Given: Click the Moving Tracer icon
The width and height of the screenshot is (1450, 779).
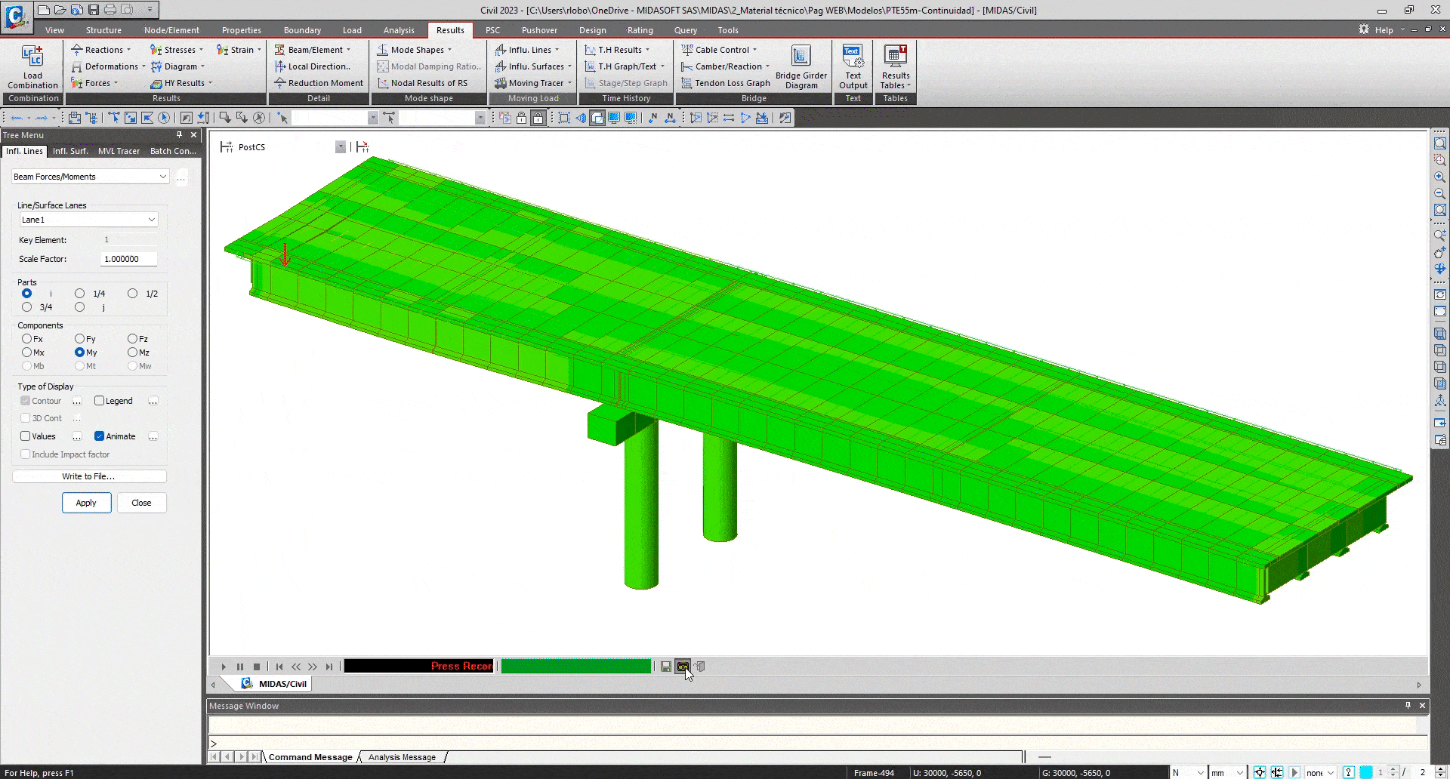Looking at the screenshot, I should pos(500,83).
